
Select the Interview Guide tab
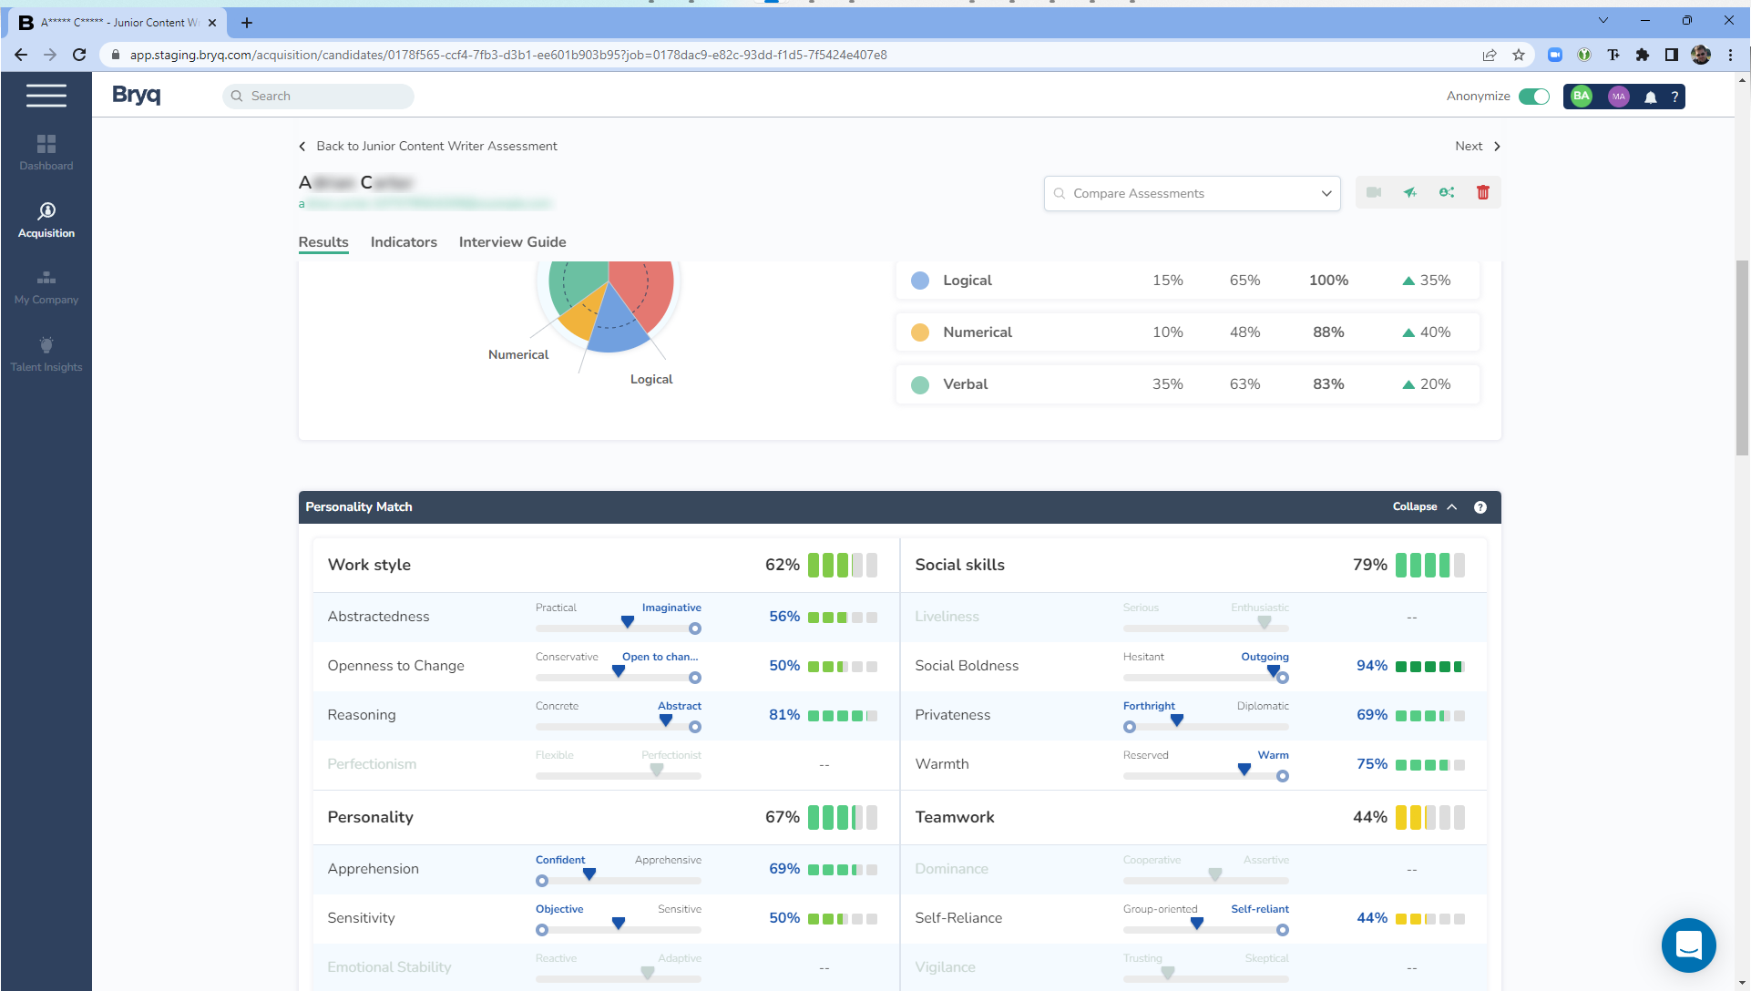tap(511, 241)
